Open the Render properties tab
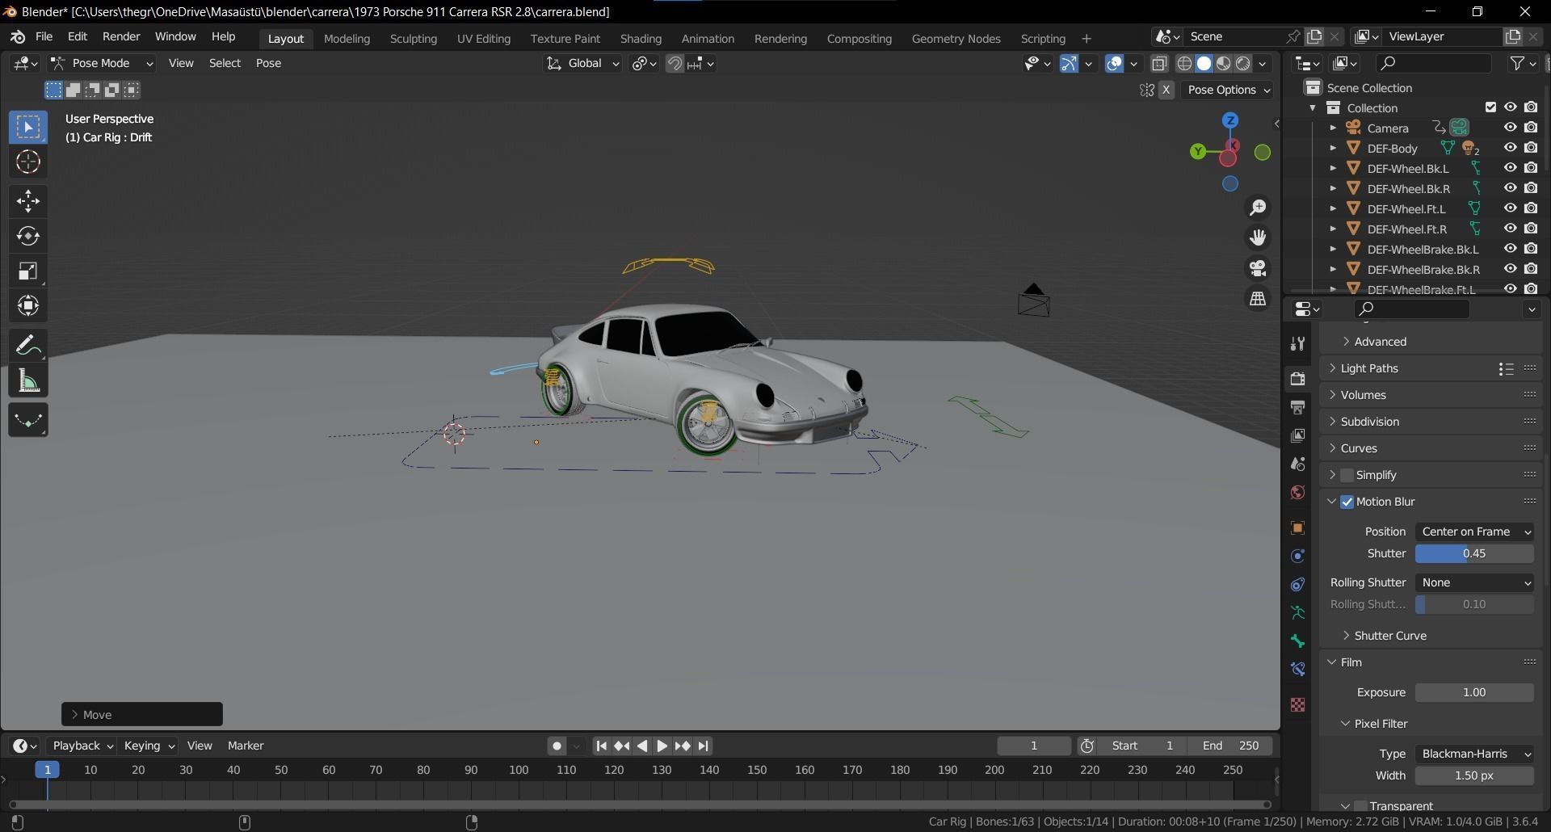Viewport: 1551px width, 832px height. click(1297, 379)
